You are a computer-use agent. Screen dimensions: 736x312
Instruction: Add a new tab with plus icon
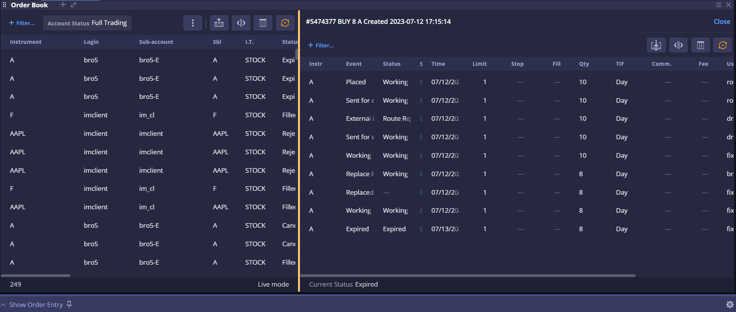(63, 5)
